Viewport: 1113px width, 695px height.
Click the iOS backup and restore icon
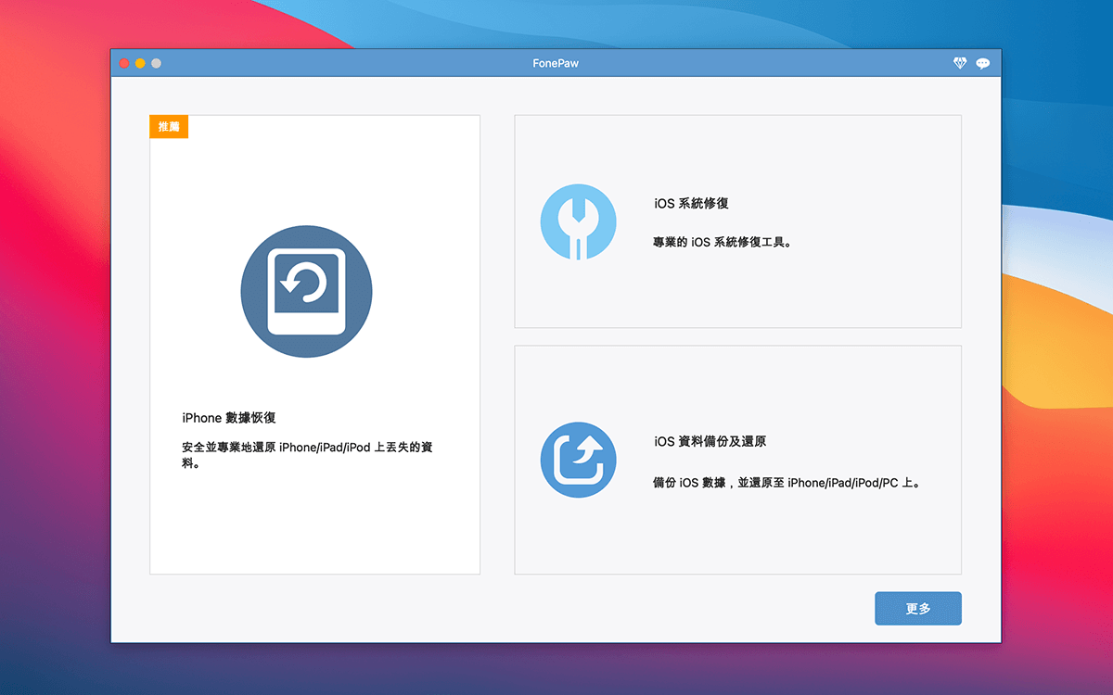578,460
